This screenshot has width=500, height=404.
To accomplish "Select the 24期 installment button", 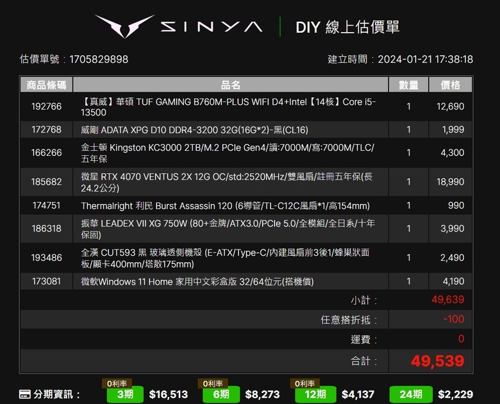I will pyautogui.click(x=411, y=394).
